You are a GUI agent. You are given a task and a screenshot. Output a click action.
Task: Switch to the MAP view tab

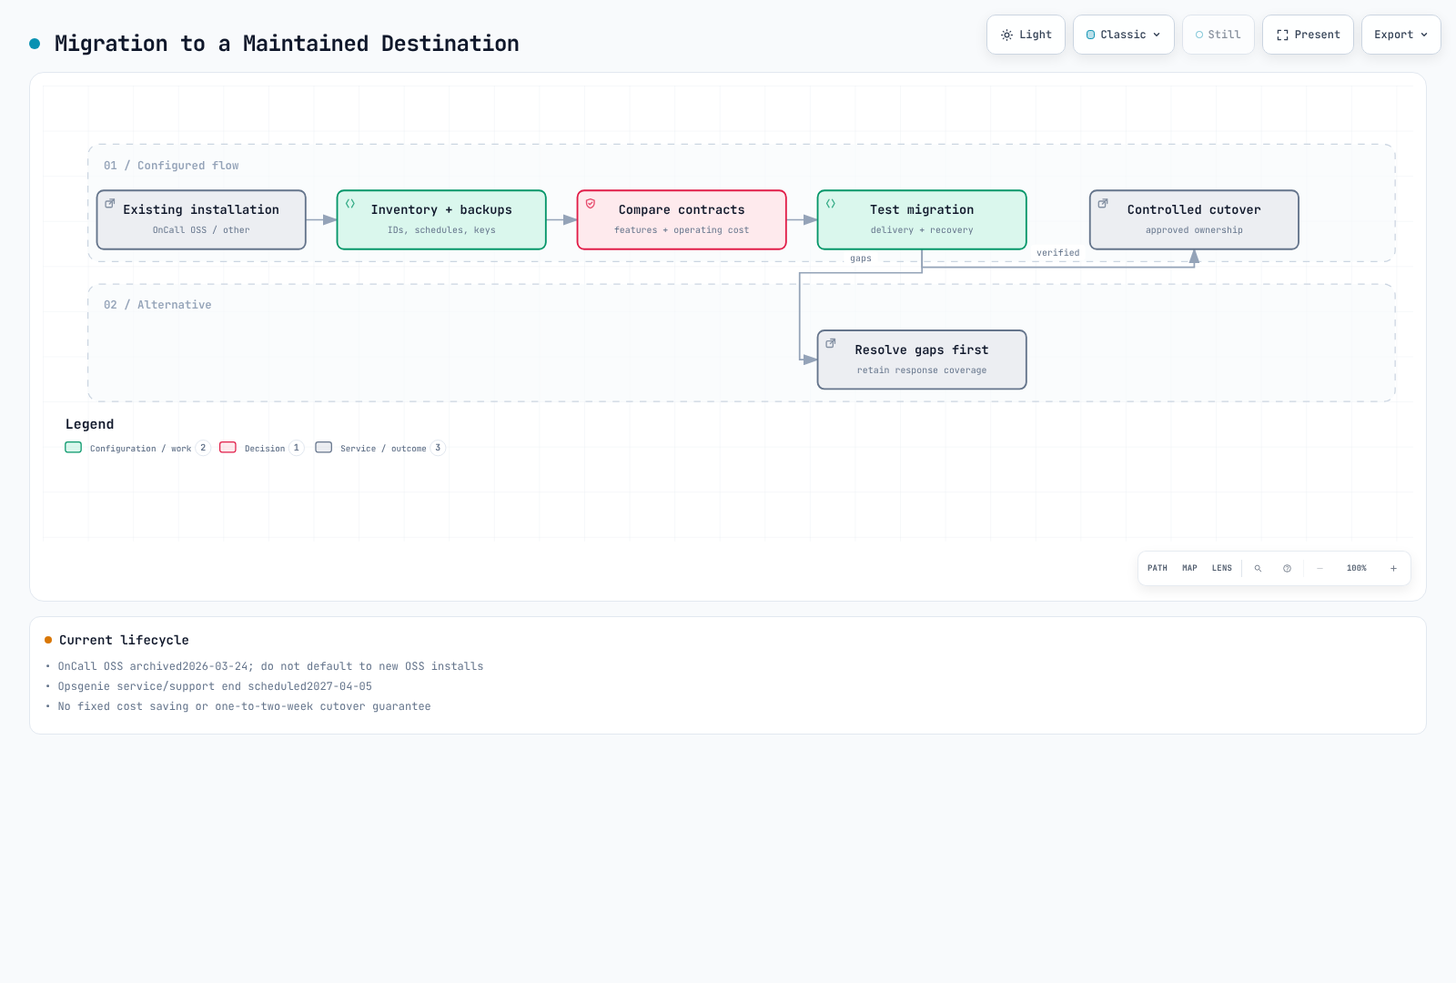click(1189, 568)
